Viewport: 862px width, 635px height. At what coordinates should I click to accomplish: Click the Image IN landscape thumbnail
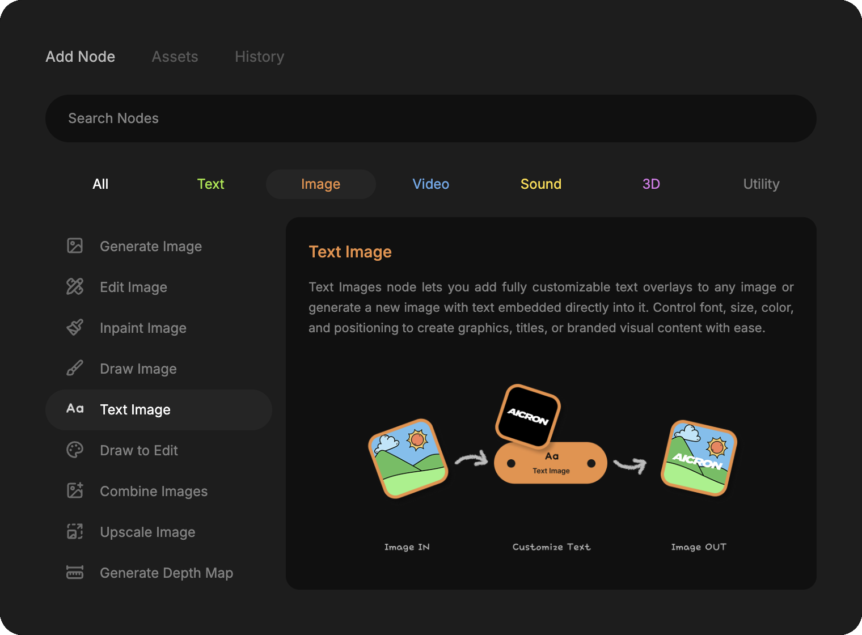pos(408,459)
